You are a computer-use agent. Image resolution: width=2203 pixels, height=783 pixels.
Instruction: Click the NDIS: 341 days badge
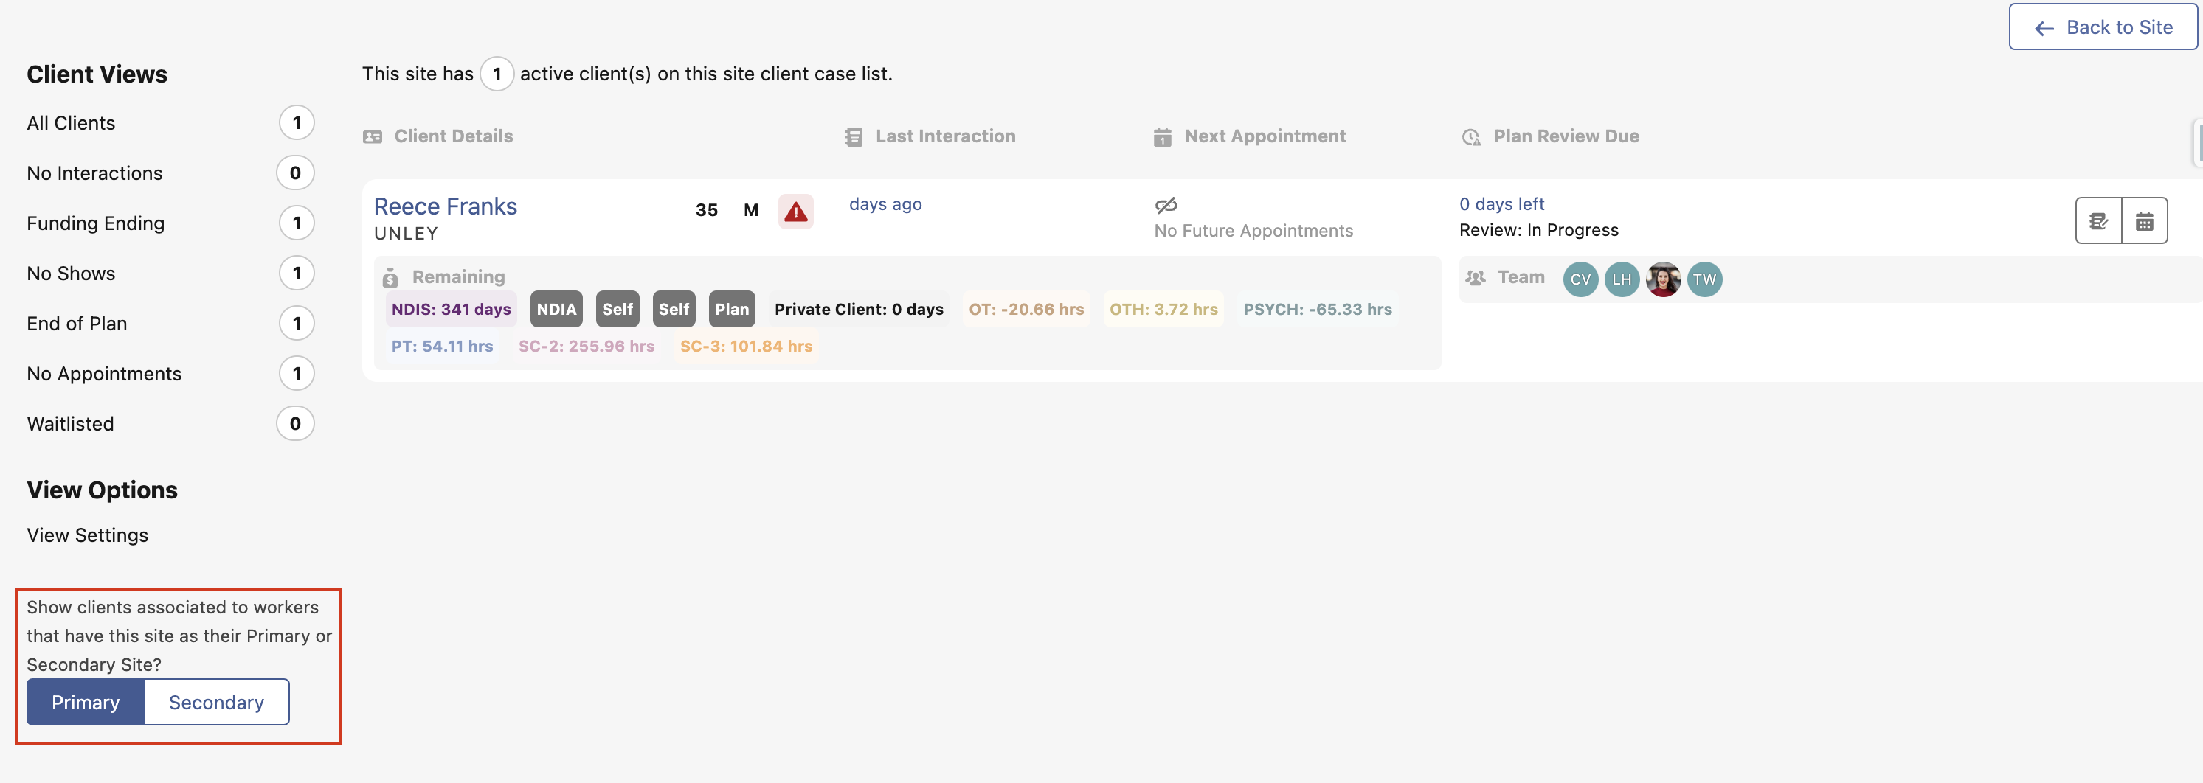[451, 309]
